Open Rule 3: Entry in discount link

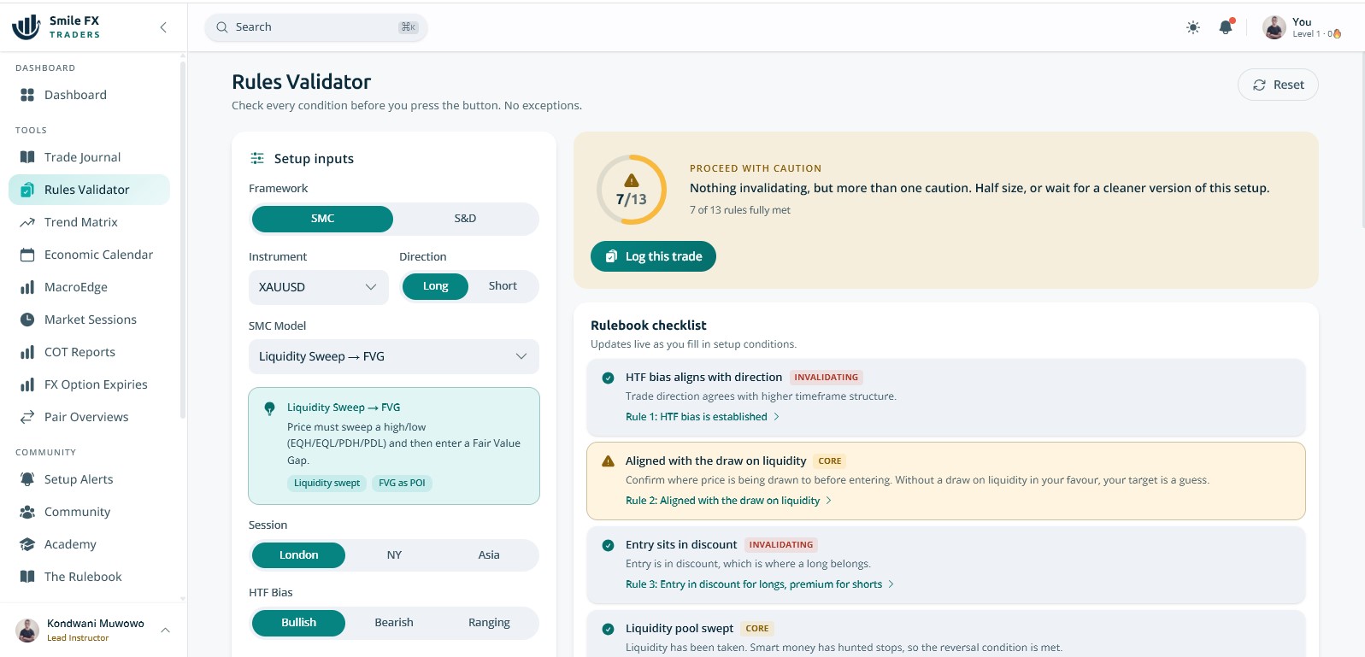[x=760, y=584]
